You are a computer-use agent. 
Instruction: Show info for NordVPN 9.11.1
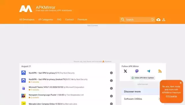click(111, 73)
